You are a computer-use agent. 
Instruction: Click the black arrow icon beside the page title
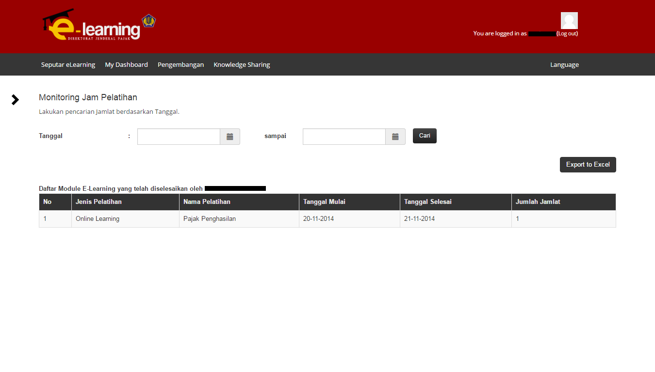coord(15,99)
